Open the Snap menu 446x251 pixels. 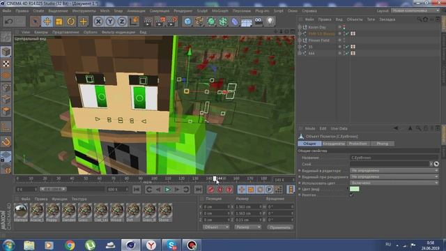click(x=118, y=11)
